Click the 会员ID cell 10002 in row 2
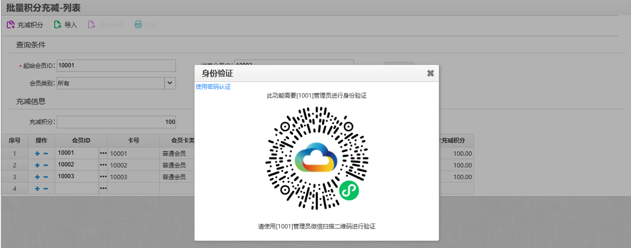Viewport: 631px width, 248px height. tap(77, 165)
